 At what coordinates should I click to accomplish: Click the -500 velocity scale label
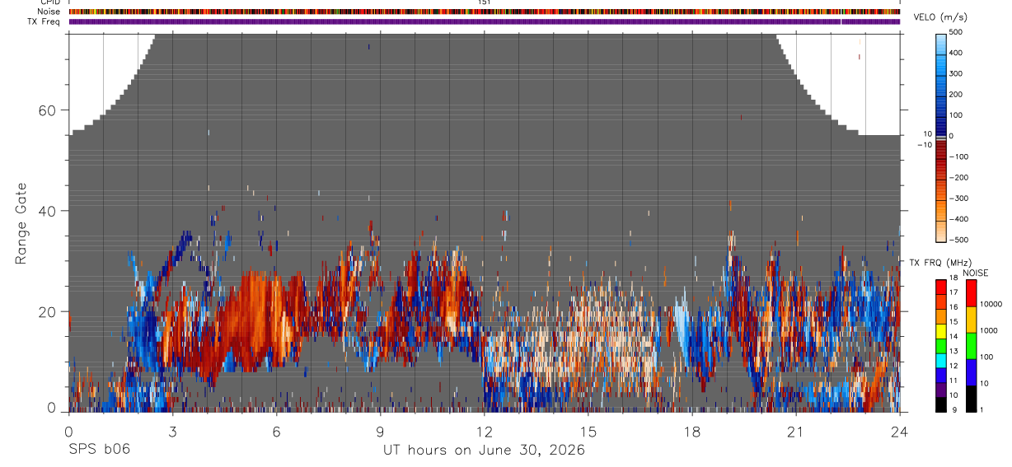957,240
